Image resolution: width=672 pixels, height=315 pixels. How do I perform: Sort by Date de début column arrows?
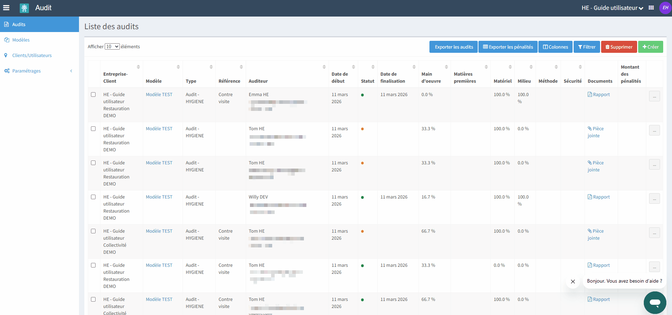[353, 67]
